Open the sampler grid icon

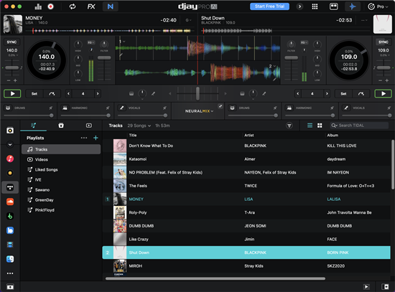pyautogui.click(x=315, y=6)
